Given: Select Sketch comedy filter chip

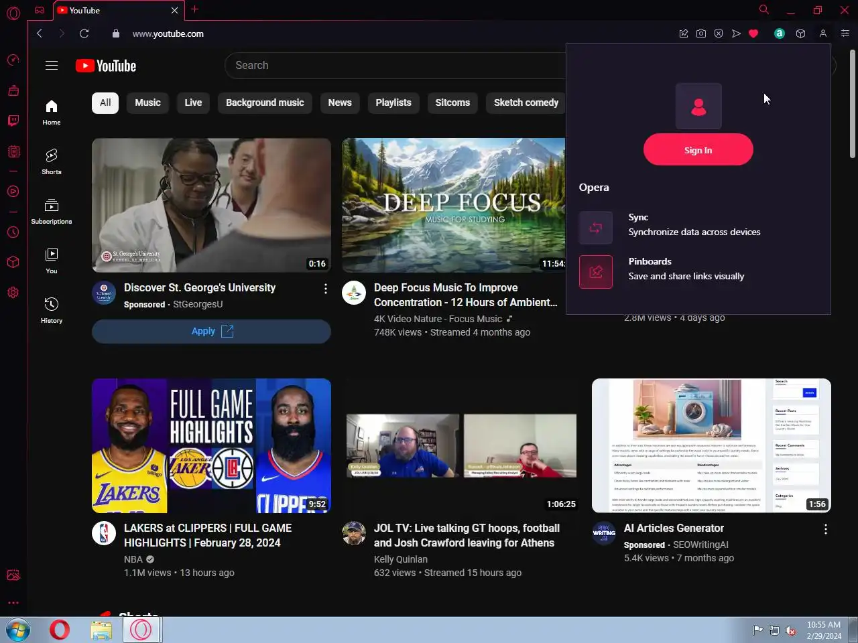Looking at the screenshot, I should [526, 102].
